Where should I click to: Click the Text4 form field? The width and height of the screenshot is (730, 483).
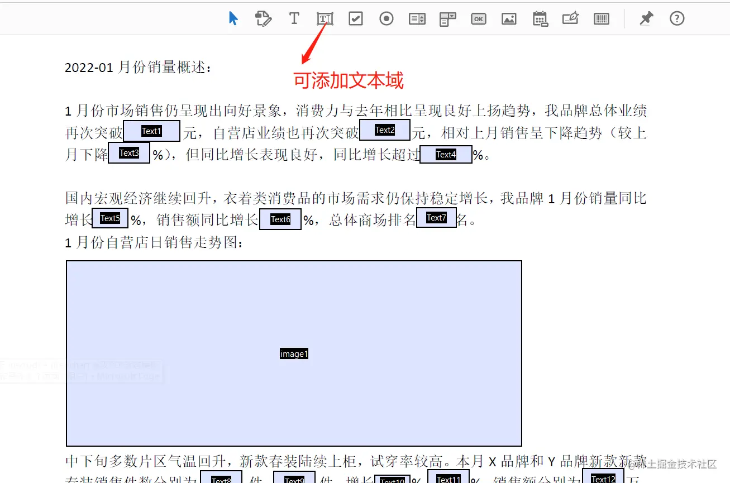(x=446, y=154)
